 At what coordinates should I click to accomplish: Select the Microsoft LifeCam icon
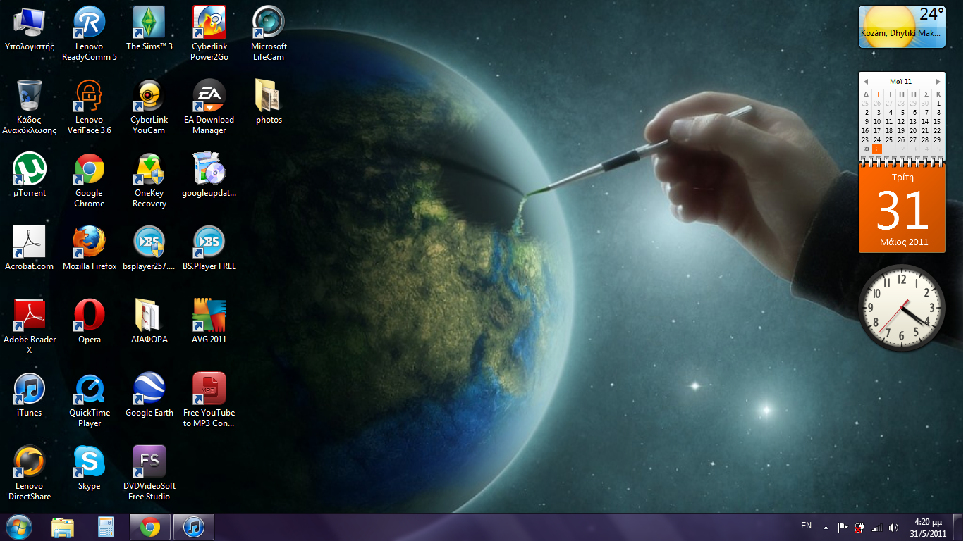click(269, 34)
